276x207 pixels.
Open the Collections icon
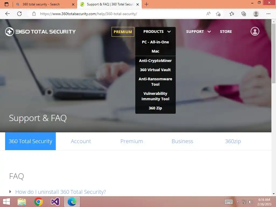tap(244, 14)
